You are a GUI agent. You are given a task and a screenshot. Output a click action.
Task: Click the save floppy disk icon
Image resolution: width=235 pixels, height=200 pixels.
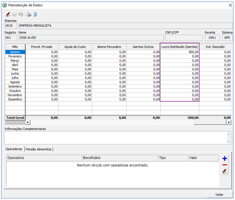tap(15, 14)
